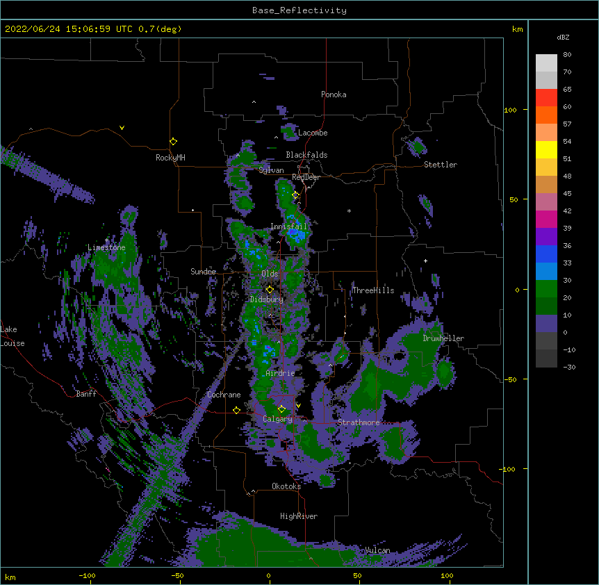This screenshot has height=585, width=599.
Task: Click the 80 value on the dBZ scale
Action: click(567, 55)
